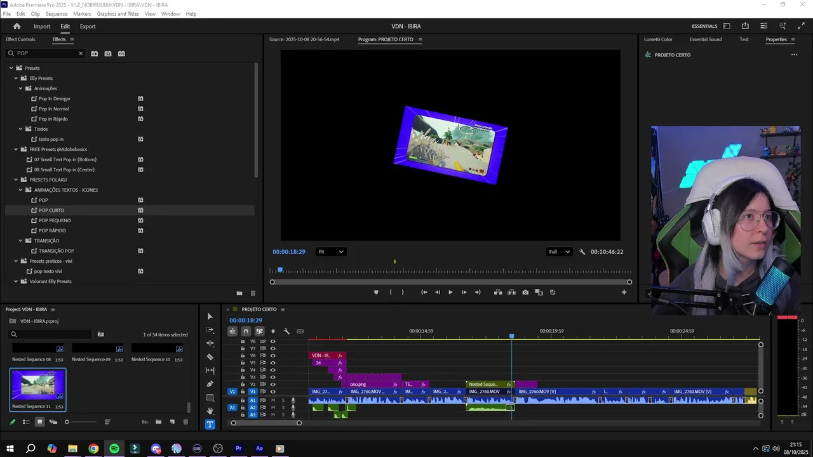Screen dimensions: 813x457
Task: Collapse the Elly Presets folder
Action: point(16,78)
